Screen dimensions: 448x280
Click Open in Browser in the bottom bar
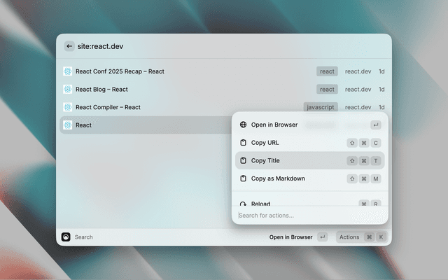(291, 237)
